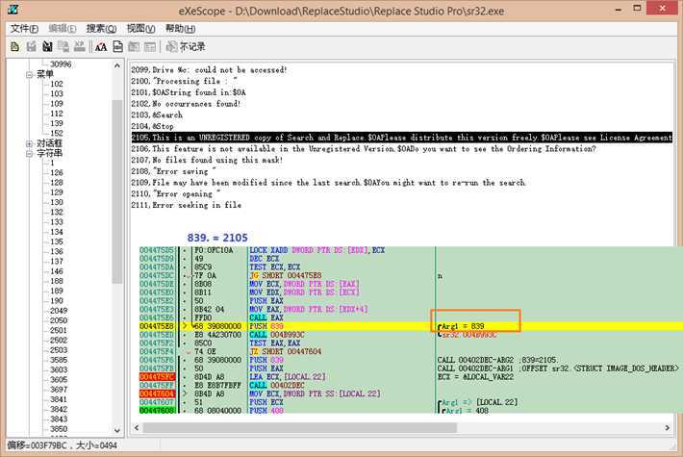Click the tree panel scroll-up arrow
The width and height of the screenshot is (683, 457).
click(x=117, y=65)
